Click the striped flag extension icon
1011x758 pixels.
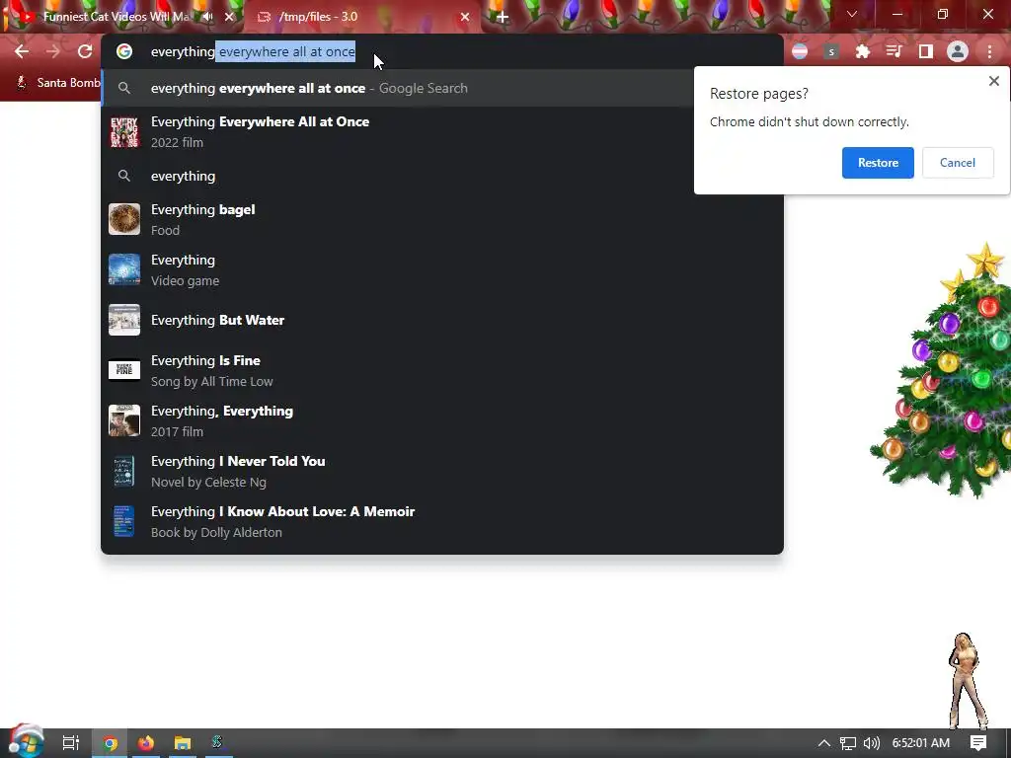800,51
